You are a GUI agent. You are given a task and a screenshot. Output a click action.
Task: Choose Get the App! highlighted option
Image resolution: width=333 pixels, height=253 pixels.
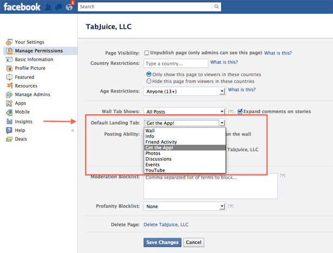point(185,148)
